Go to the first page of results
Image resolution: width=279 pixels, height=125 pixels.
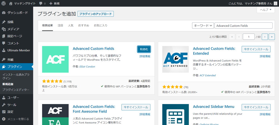coord(232,37)
